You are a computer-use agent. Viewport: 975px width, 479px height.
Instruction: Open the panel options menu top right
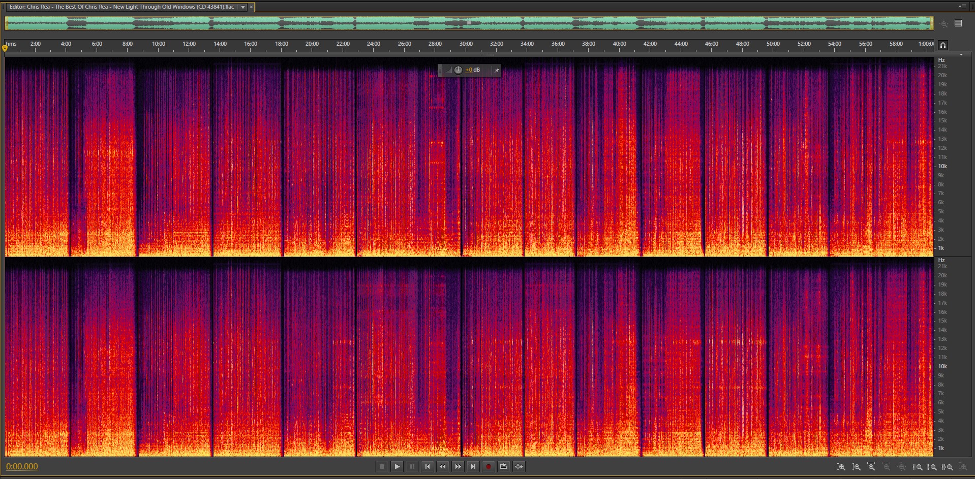point(962,7)
